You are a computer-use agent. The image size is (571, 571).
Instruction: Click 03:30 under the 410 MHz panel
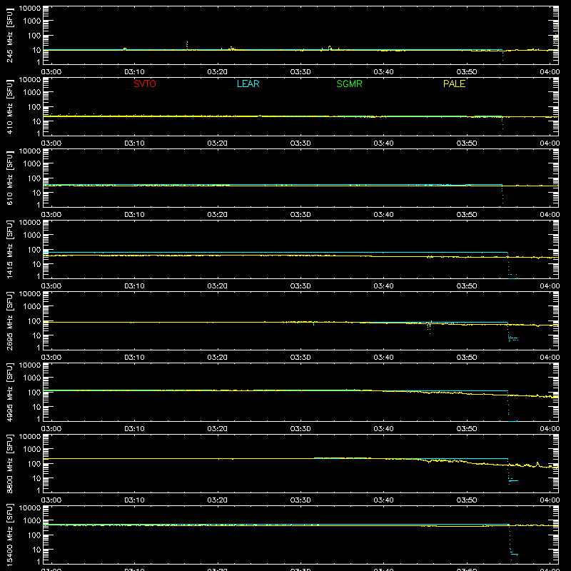[x=300, y=143]
